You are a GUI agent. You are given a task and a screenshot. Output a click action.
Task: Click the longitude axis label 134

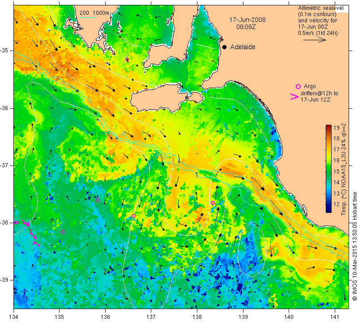[x=14, y=317]
